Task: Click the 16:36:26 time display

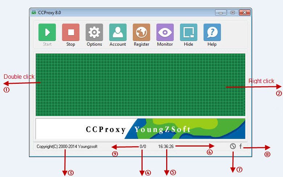Action: pyautogui.click(x=166, y=146)
